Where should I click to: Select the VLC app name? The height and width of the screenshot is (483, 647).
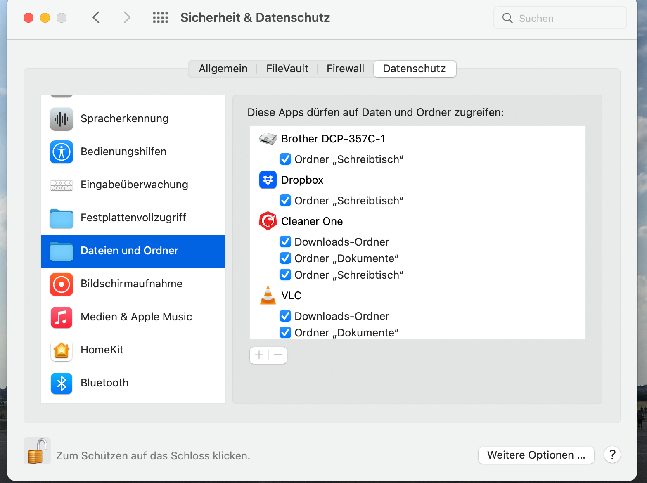(291, 296)
